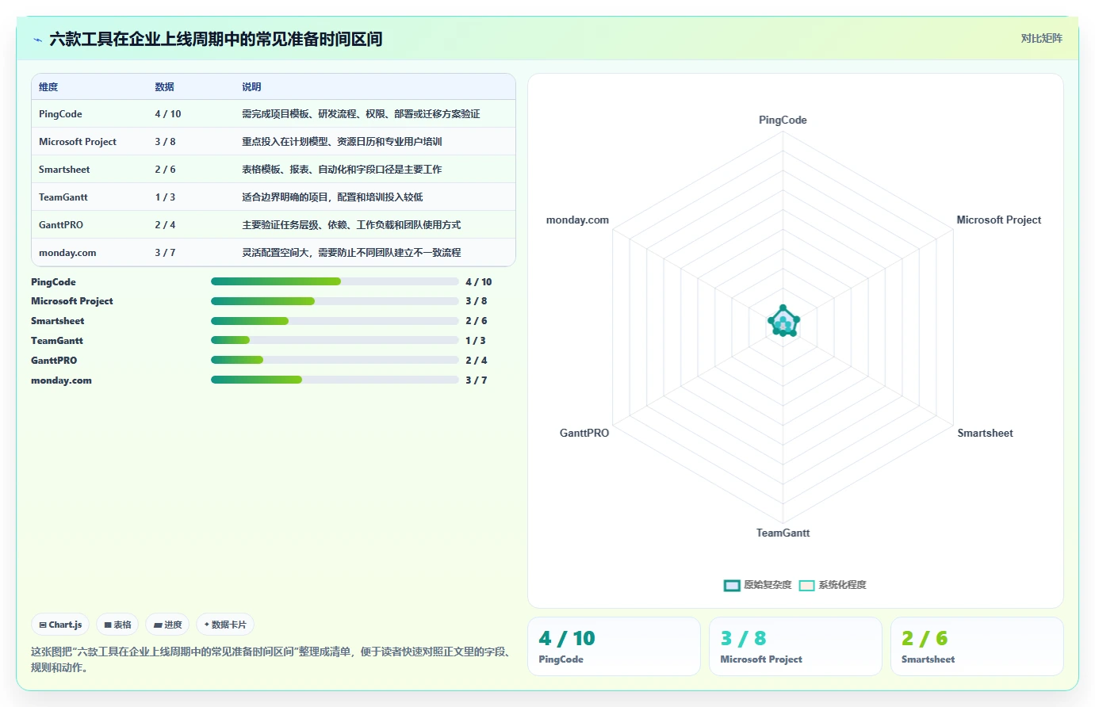This screenshot has height=707, width=1095.
Task: Click the TeamGantt label in progress list
Action: pos(56,341)
